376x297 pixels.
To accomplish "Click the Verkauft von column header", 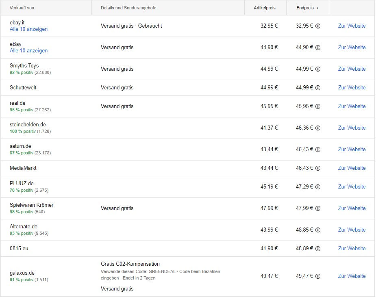I will pyautogui.click(x=22, y=8).
